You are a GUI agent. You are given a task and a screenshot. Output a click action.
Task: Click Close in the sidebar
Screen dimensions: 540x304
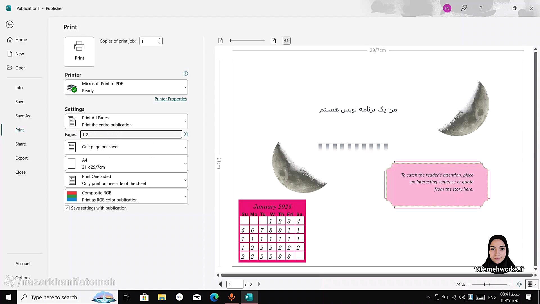tap(20, 172)
